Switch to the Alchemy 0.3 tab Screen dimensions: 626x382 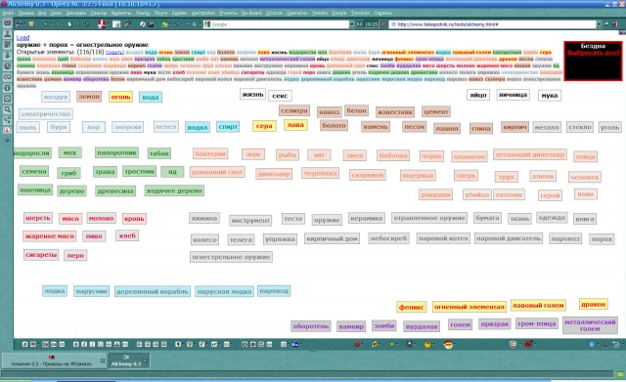128,361
